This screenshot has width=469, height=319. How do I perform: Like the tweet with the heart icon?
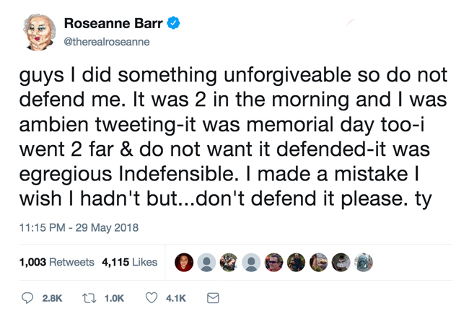point(152,297)
